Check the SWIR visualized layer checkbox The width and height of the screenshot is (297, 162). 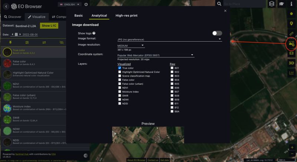pos(120,95)
